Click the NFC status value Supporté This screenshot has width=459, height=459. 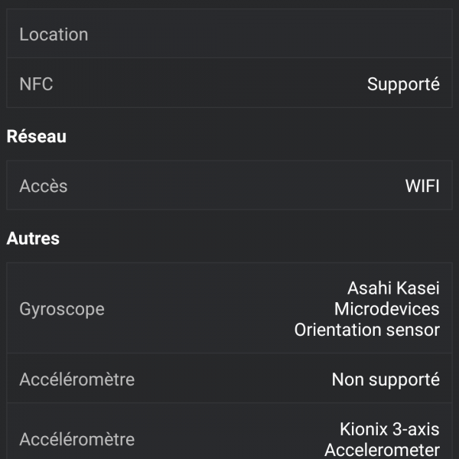tap(403, 84)
